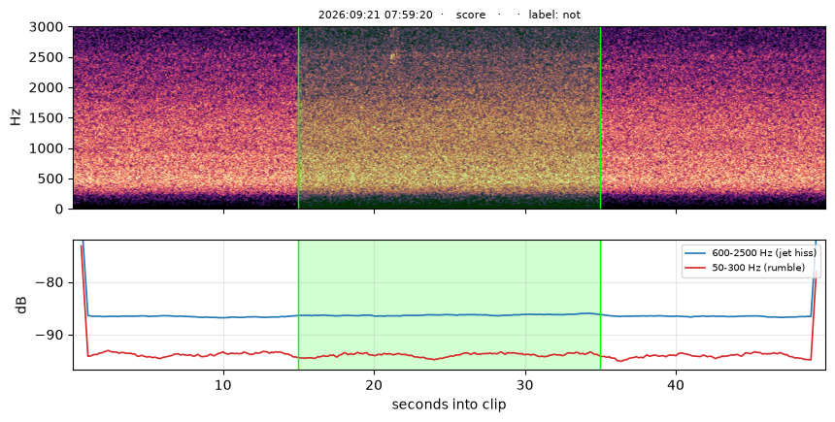The height and width of the screenshot is (422, 835).
Task: Click the 'dB' y-axis label
Action: pyautogui.click(x=21, y=305)
